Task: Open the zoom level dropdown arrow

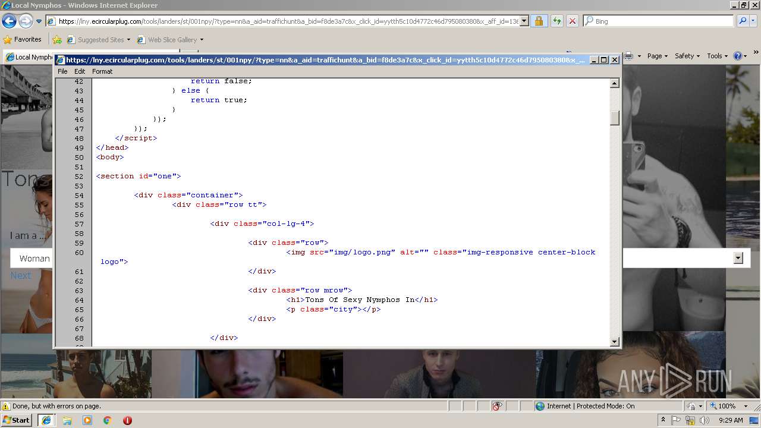Action: point(746,406)
